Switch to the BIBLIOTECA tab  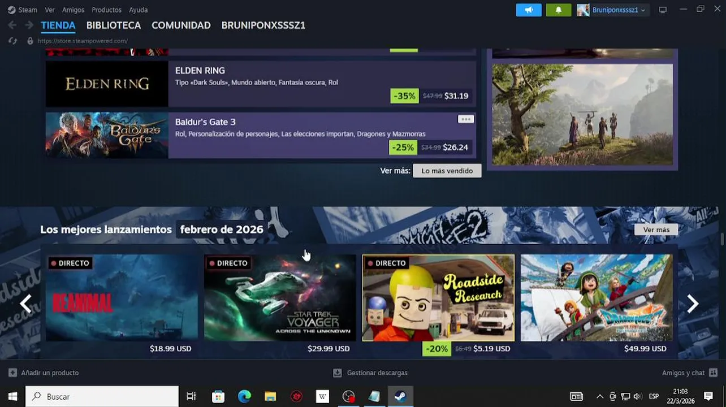[114, 25]
